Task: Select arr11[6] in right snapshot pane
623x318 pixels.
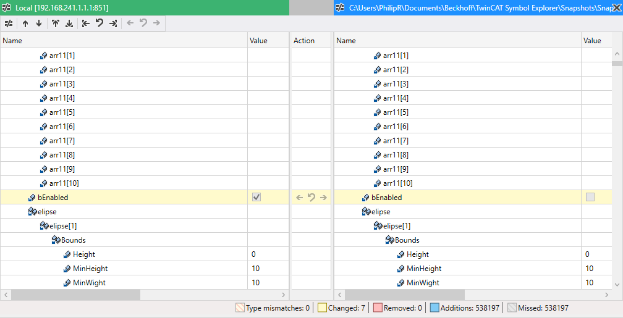Action: click(x=396, y=127)
